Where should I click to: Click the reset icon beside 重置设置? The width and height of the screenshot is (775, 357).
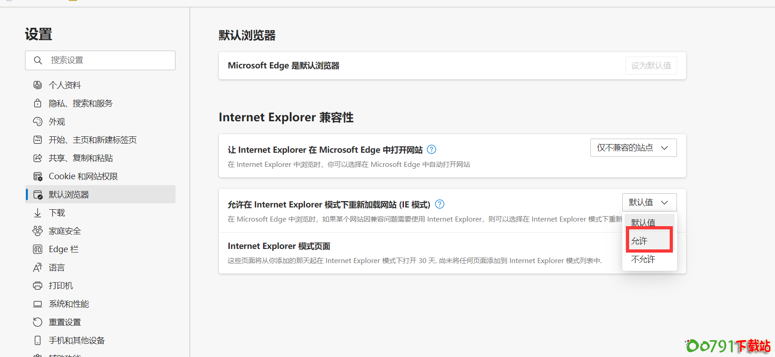point(38,322)
